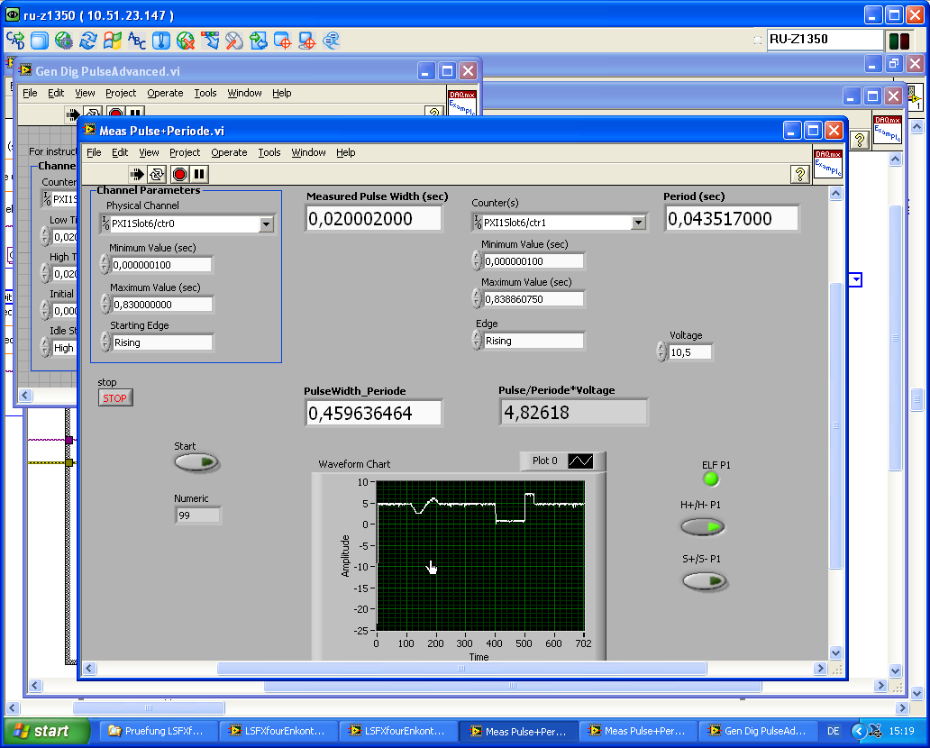Click the Voltage numeric input field
Image resolution: width=930 pixels, height=748 pixels.
pos(689,352)
